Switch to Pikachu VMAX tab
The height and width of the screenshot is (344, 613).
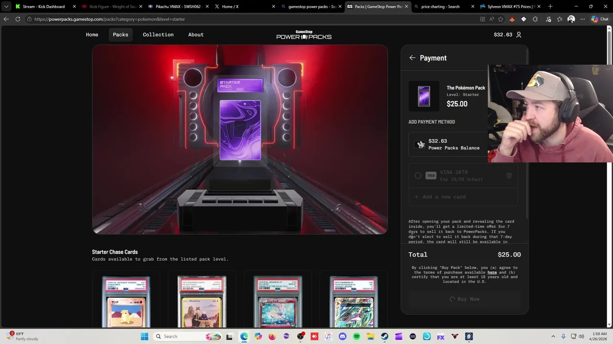[x=178, y=7]
